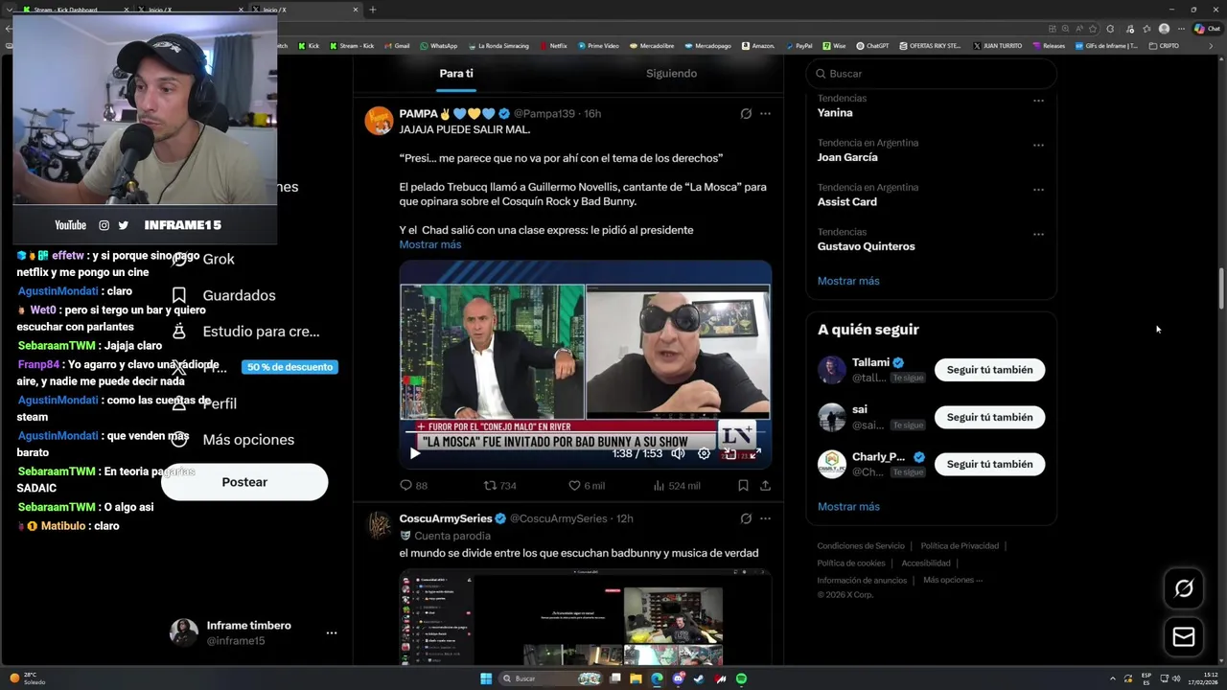Play the La Mosca video
The width and height of the screenshot is (1227, 690).
[415, 453]
